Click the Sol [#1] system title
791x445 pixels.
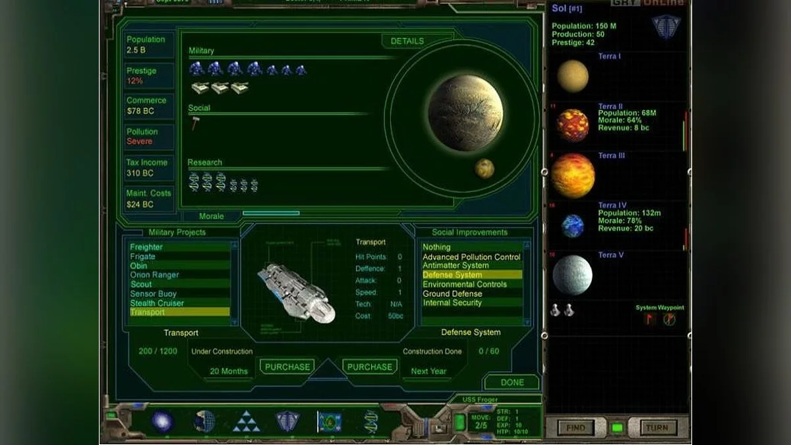pyautogui.click(x=567, y=9)
